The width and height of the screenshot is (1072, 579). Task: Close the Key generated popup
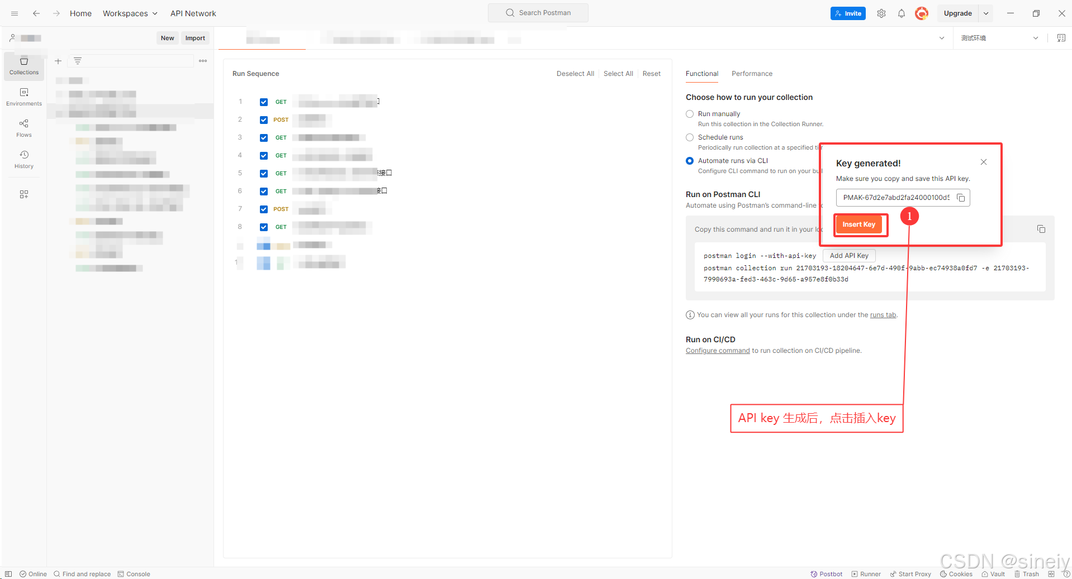tap(984, 162)
